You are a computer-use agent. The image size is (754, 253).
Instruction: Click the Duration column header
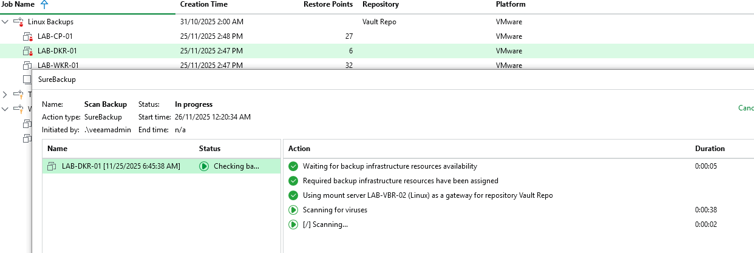(x=710, y=149)
